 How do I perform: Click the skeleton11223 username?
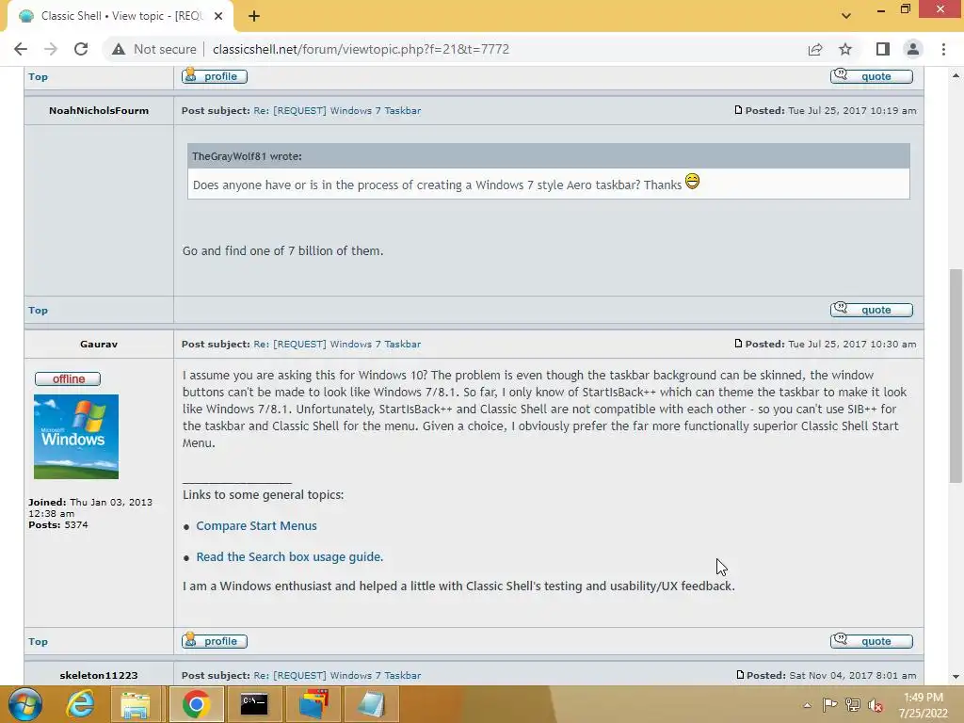click(99, 676)
